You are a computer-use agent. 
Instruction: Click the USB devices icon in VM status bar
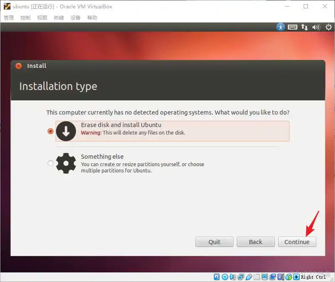[x=249, y=277]
